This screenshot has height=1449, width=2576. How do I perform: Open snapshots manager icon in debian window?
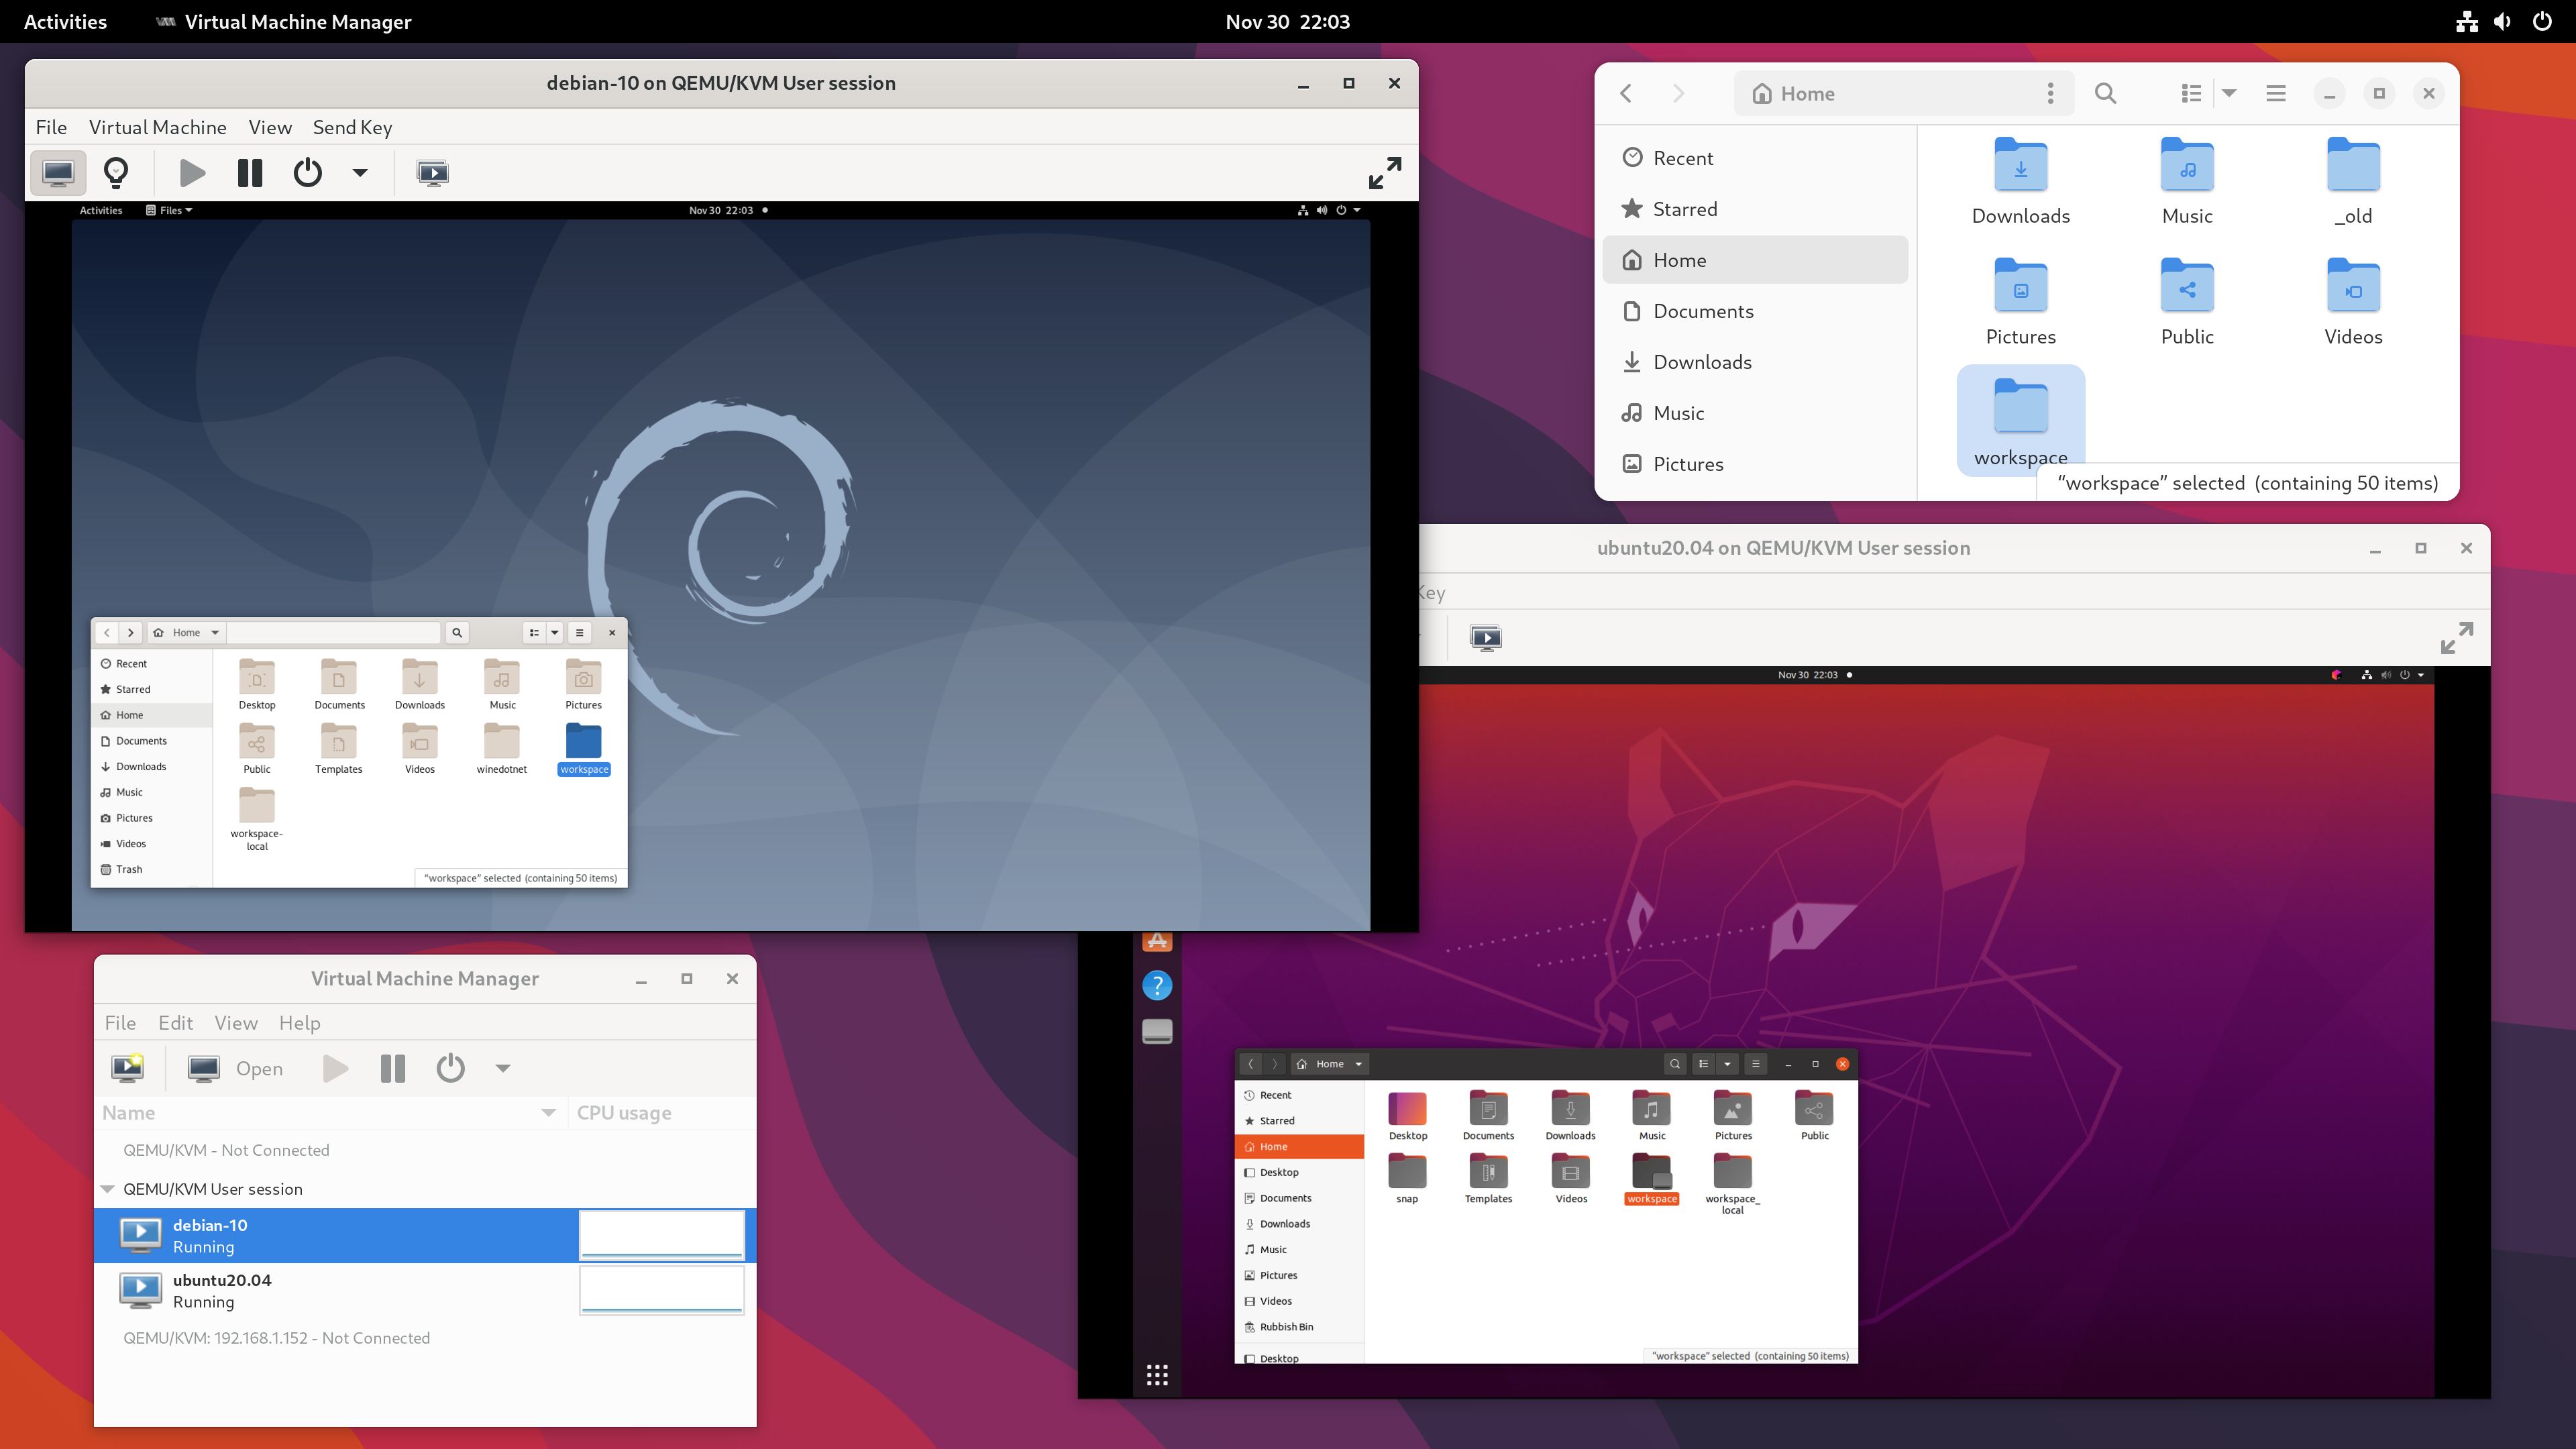click(432, 173)
